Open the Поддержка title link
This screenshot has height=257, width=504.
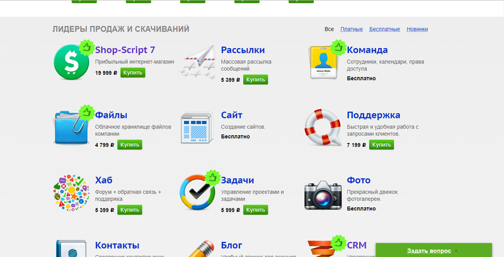[x=373, y=115]
